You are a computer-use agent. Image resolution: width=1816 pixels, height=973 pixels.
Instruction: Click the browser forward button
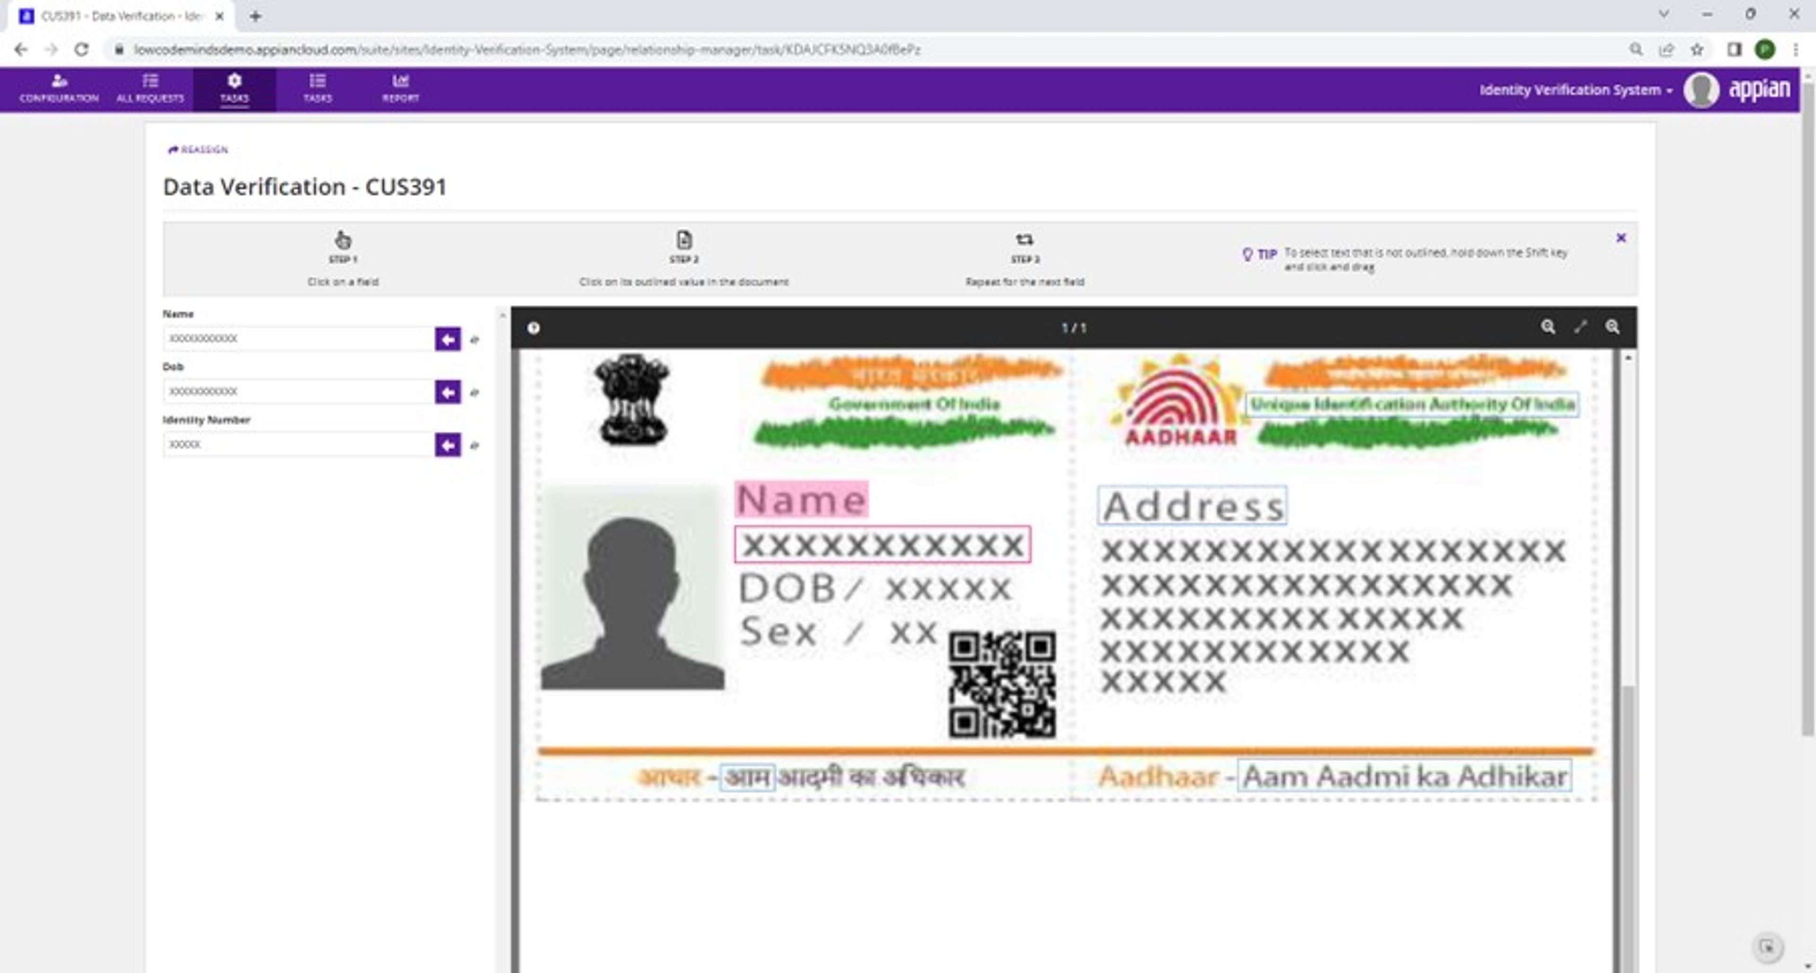coord(51,49)
